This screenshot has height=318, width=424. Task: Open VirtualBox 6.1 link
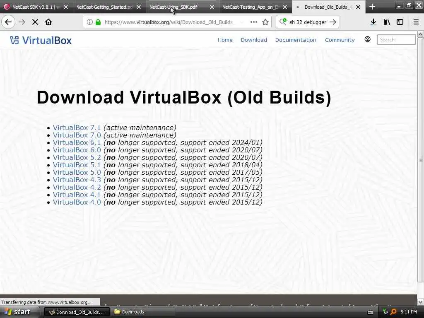point(77,142)
